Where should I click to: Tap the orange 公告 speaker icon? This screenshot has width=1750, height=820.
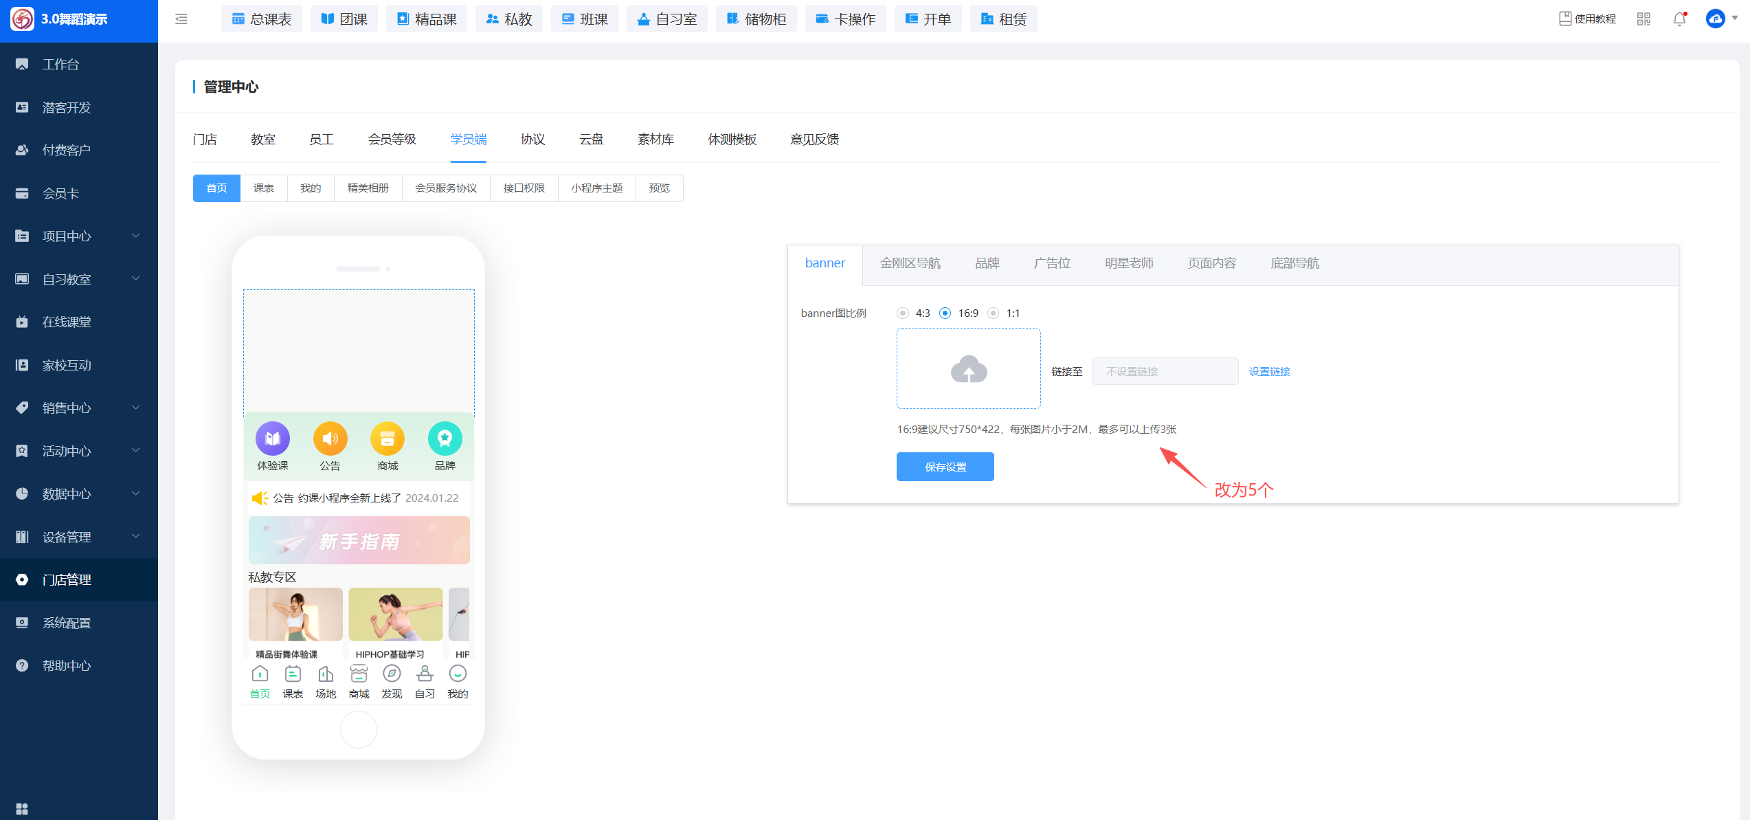pos(330,439)
